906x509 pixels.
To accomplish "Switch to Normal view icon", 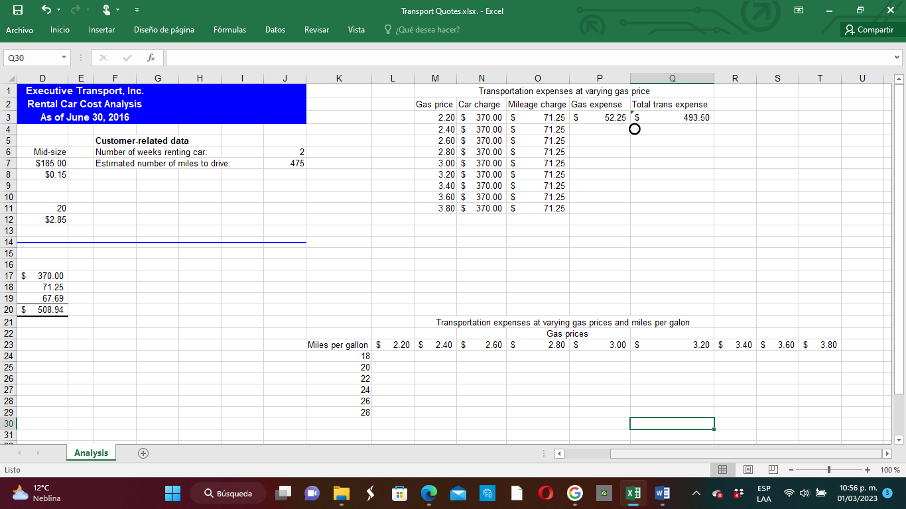I will [723, 470].
